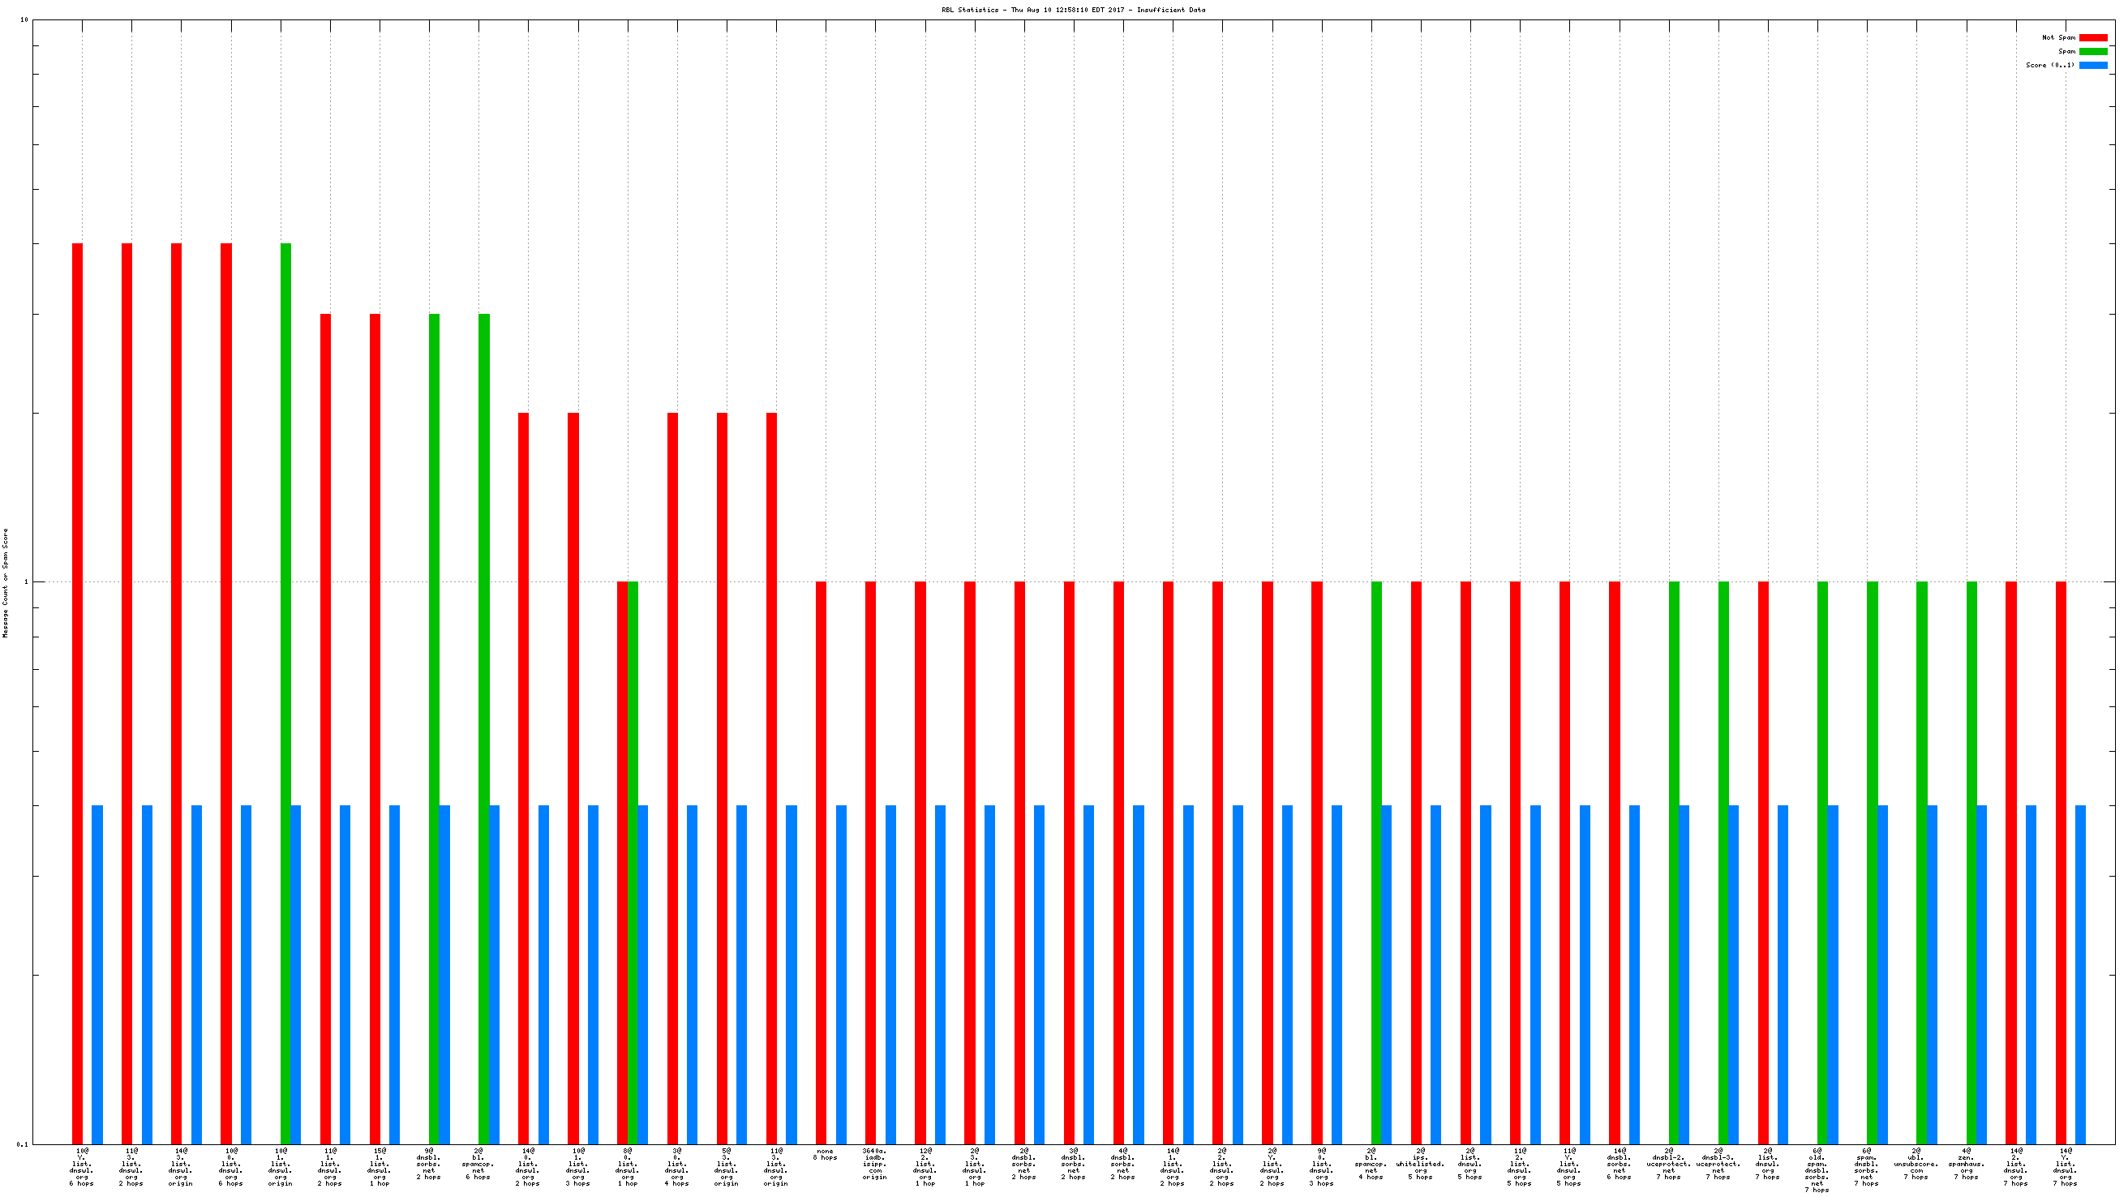Click the y-axis tick label 10
This screenshot has width=2128, height=1197.
24,19
